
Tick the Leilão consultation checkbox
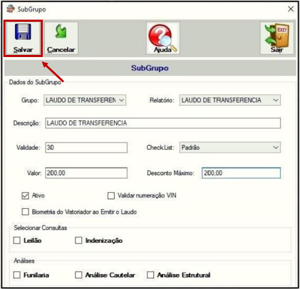pos(17,240)
